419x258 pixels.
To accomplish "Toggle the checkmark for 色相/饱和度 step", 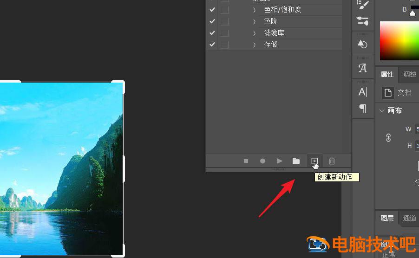I will 212,10.
